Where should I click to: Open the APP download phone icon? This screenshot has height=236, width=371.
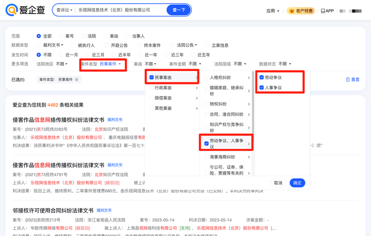(x=323, y=11)
